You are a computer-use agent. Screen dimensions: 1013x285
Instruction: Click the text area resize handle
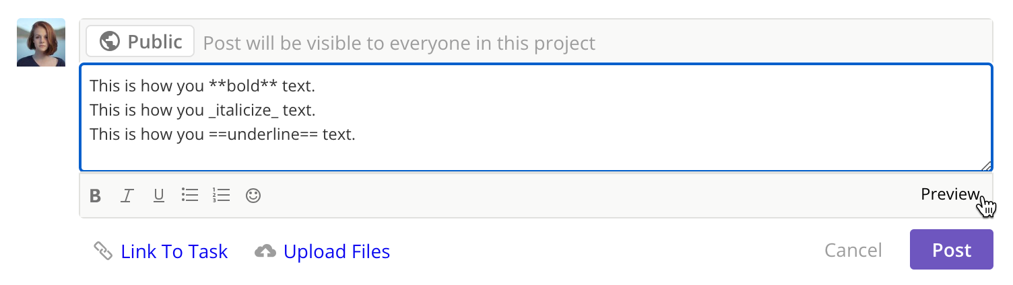click(x=986, y=166)
